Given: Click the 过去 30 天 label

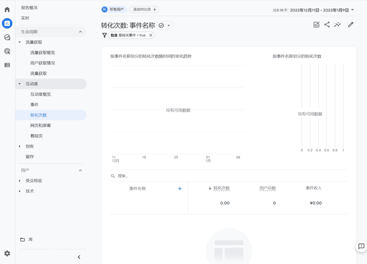Looking at the screenshot, I should point(280,10).
